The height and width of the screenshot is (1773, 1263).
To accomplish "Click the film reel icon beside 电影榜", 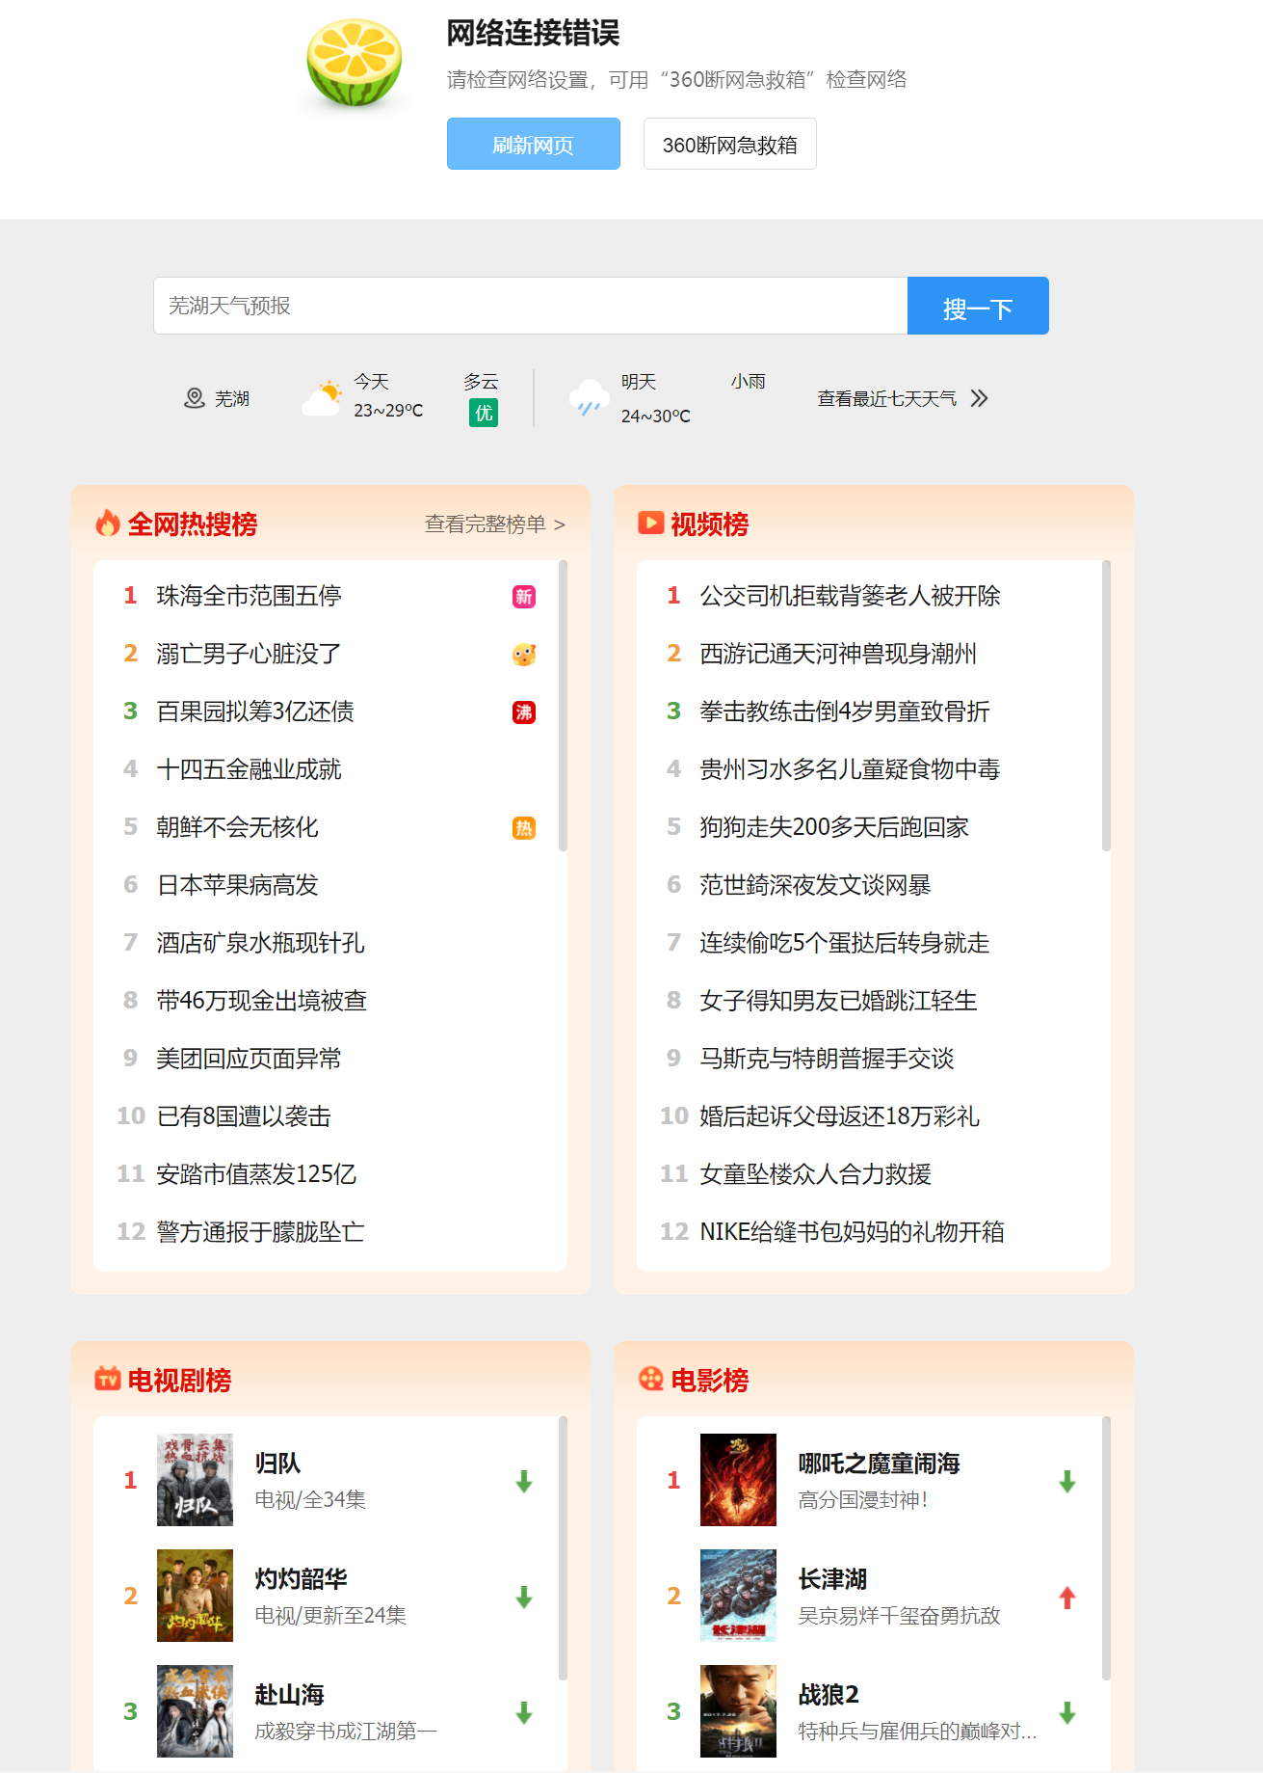I will [x=651, y=1379].
